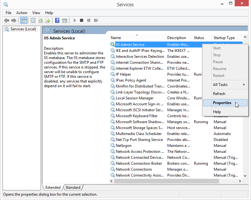The image size is (251, 200).
Task: Click gear icon beside Local Session Manager
Action: [113, 98]
